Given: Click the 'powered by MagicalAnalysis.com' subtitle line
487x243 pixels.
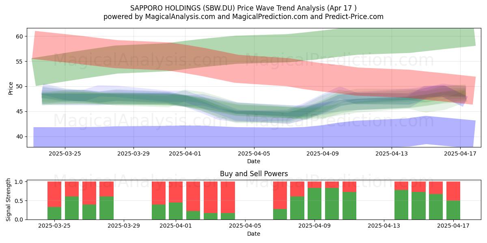Looking at the screenshot, I should click(243, 17).
